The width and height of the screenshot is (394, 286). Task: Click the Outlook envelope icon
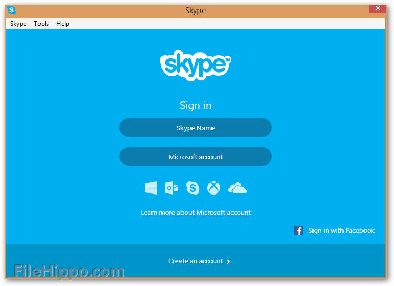[x=171, y=188]
